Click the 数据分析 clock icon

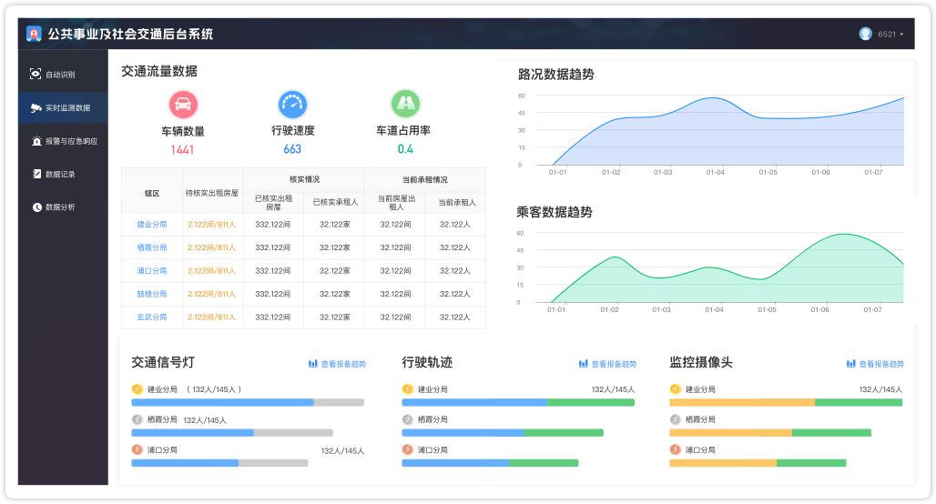pos(37,207)
